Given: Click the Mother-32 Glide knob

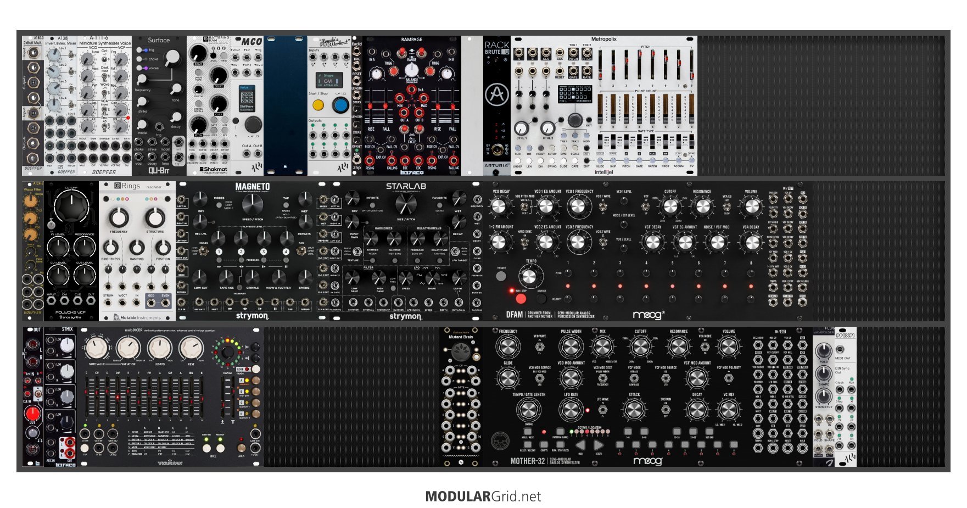Looking at the screenshot, I should (508, 378).
